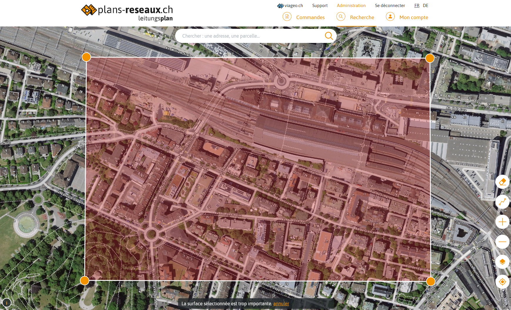
Task: Click the top-left selection corner handle
Action: [x=86, y=57]
